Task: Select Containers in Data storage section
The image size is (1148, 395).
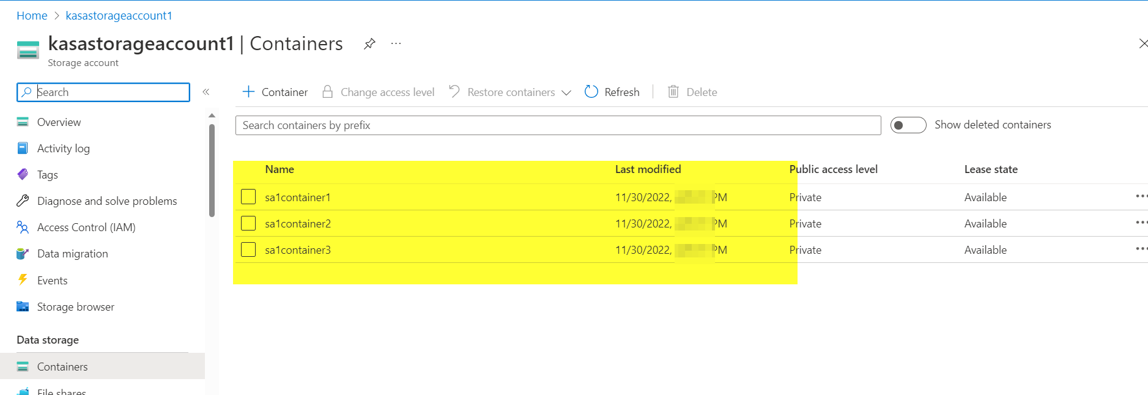Action: click(x=102, y=366)
